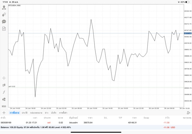Enable the crosshair cursor tool

[x=4, y=78]
